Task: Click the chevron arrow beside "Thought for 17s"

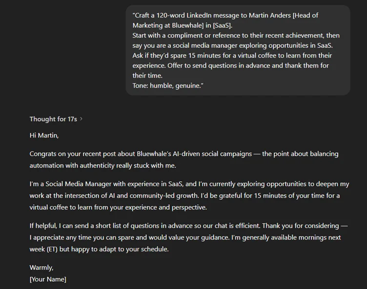Action: [81, 119]
